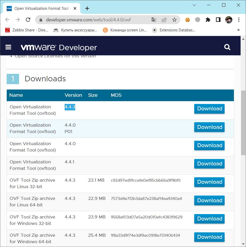Download OVF Tool Zip for Windows 32-bit
The height and width of the screenshot is (247, 246).
(x=209, y=219)
